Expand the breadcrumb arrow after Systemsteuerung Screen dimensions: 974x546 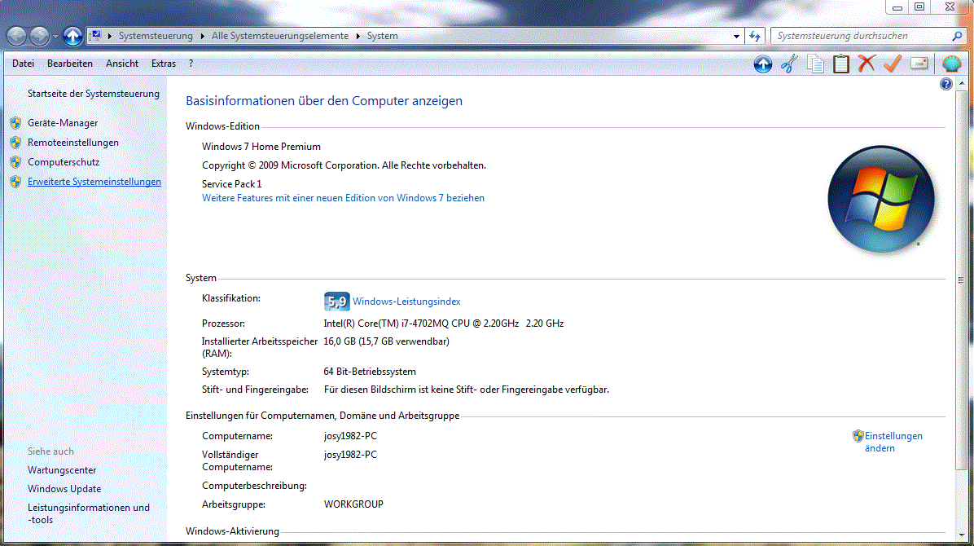coord(202,36)
